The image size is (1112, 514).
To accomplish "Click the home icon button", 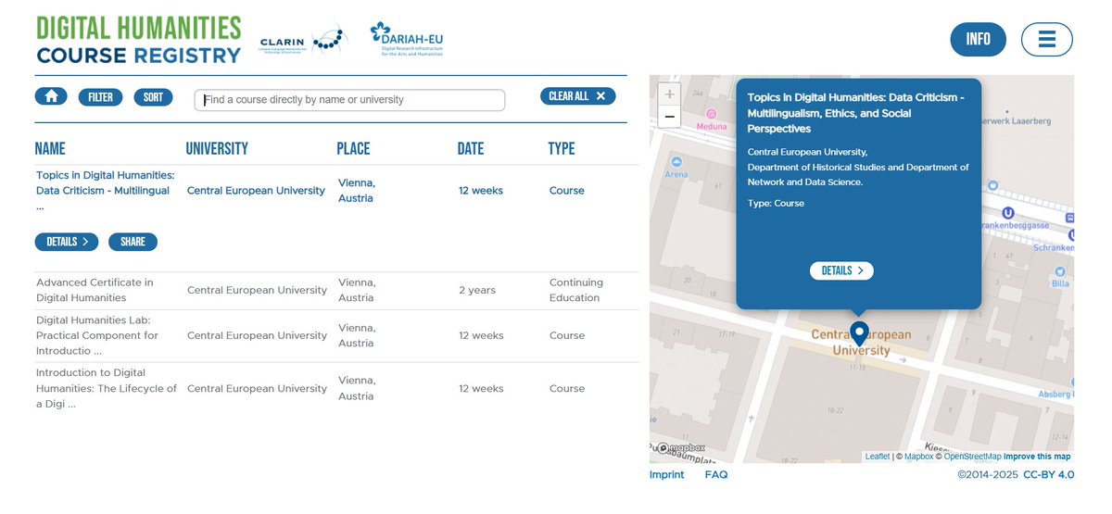I will tap(51, 96).
